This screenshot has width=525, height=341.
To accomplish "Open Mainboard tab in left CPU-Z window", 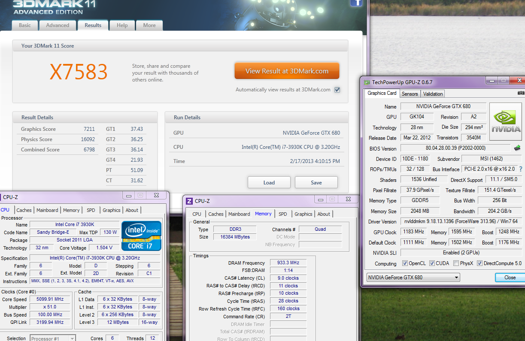I will coord(47,210).
